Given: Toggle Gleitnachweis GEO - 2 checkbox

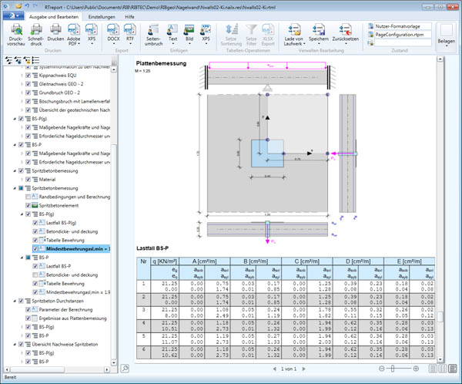Looking at the screenshot, I should tap(28, 84).
